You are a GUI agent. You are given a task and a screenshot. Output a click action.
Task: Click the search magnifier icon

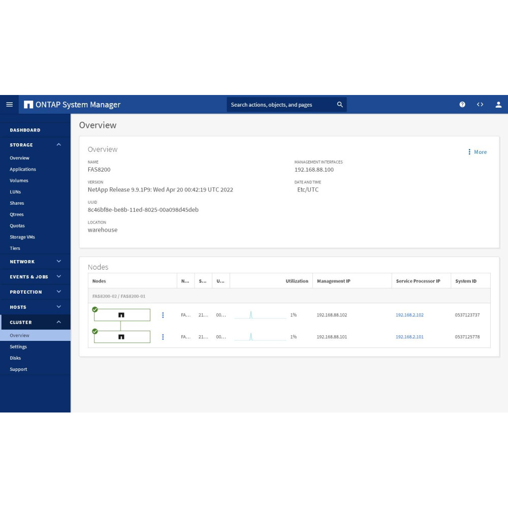340,105
